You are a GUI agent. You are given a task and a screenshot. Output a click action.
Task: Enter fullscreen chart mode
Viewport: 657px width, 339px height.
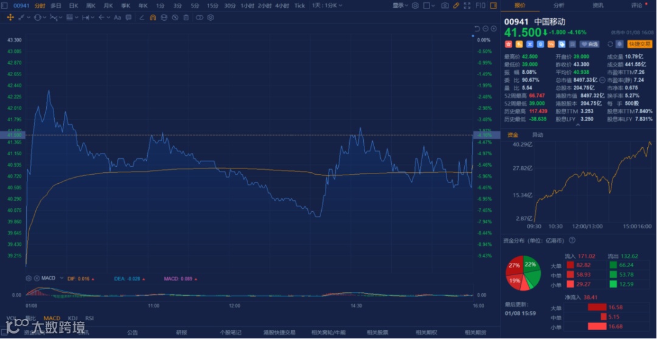tap(468, 5)
